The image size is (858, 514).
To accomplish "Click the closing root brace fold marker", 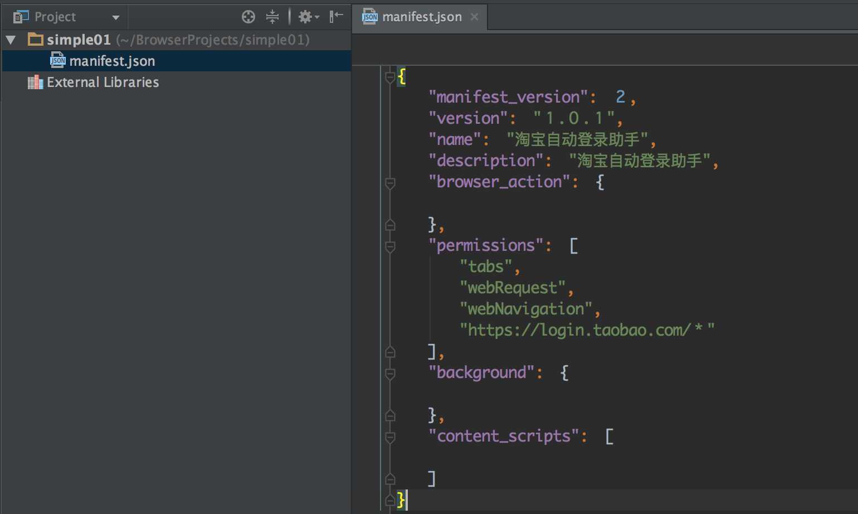I will coord(390,500).
